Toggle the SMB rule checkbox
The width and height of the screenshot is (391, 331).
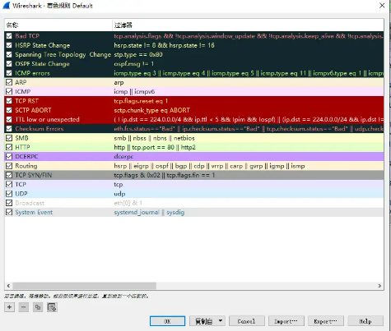click(x=9, y=138)
